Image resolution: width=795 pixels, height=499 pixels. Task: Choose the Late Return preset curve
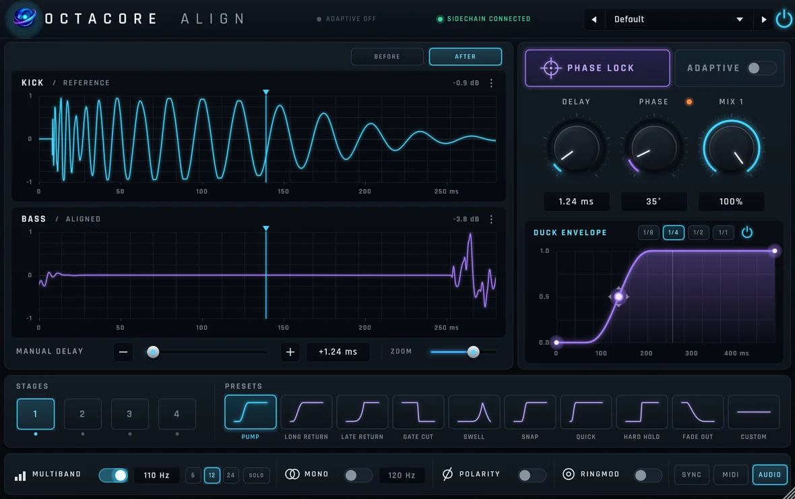[362, 412]
